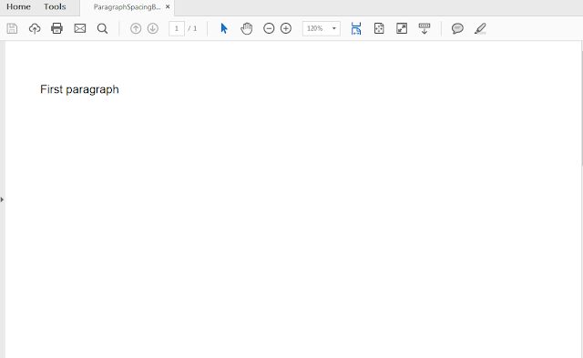Send file by email icon
Viewport: 583px width, 358px height.
80,28
